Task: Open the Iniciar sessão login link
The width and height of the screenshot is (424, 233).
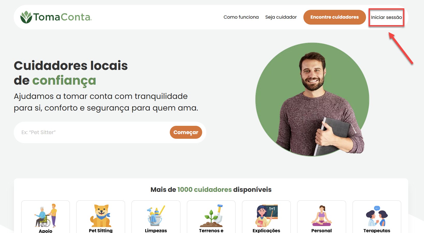Action: [386, 17]
